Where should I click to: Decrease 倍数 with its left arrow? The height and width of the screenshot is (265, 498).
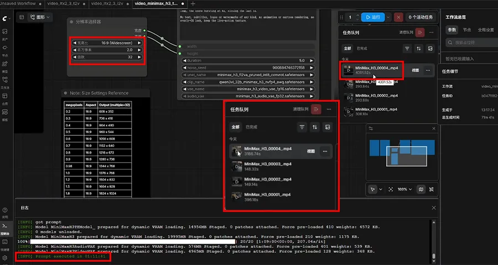click(75, 57)
